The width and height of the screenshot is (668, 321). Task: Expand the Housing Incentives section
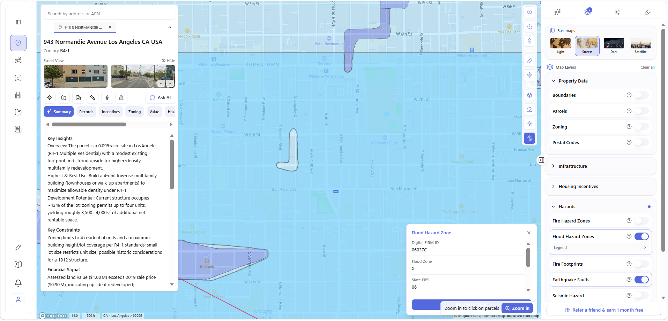click(578, 187)
